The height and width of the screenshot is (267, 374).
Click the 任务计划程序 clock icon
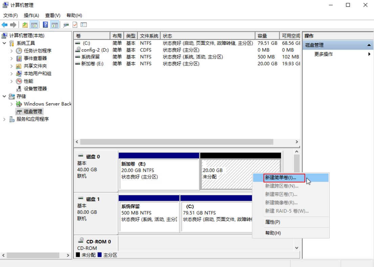coord(19,51)
